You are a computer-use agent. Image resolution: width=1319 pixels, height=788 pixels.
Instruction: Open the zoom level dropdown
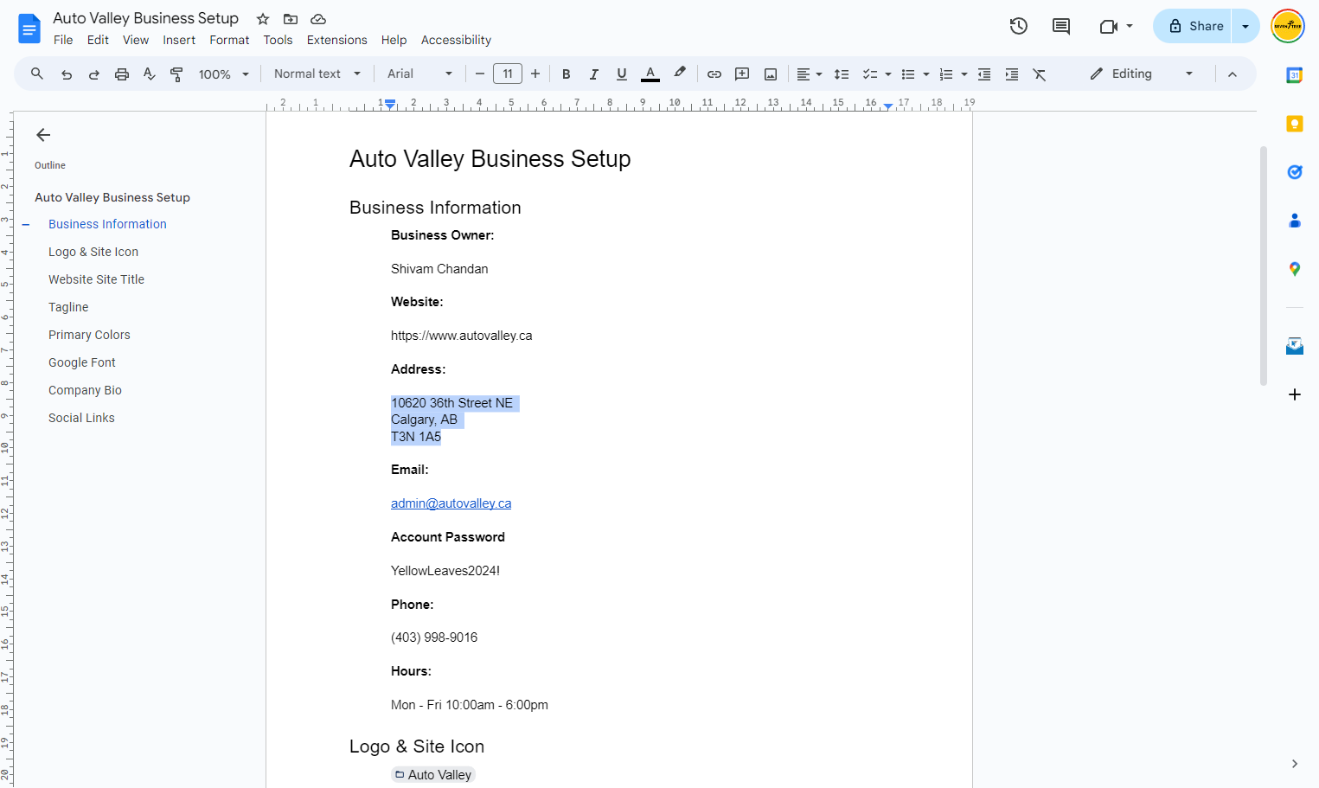click(224, 74)
